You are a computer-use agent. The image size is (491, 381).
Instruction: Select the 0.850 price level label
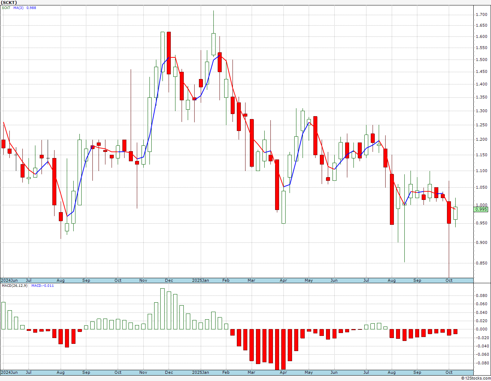[481, 263]
